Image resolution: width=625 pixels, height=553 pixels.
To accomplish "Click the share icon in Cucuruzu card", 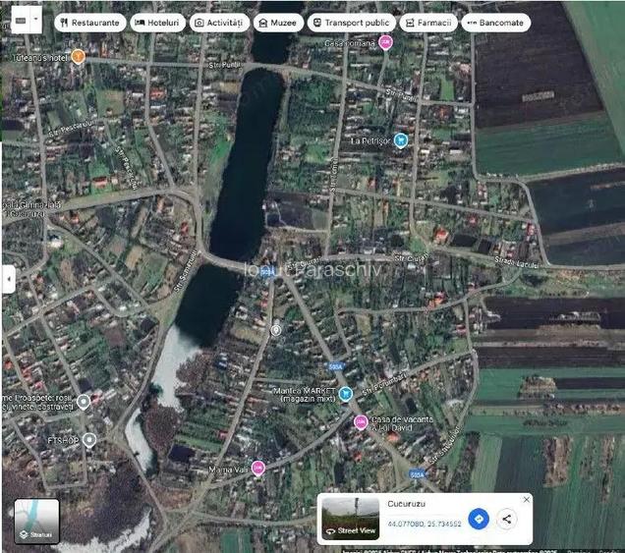I will click(x=507, y=519).
